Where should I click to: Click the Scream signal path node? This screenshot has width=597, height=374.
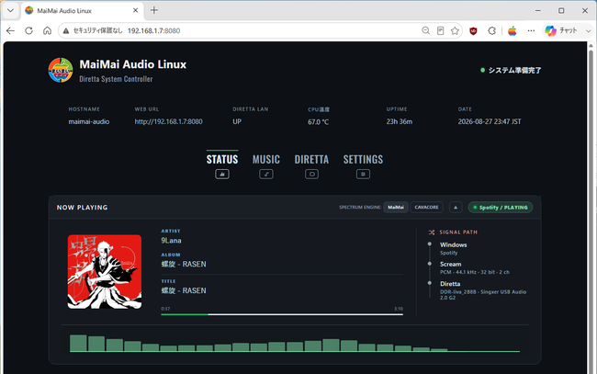tap(451, 264)
